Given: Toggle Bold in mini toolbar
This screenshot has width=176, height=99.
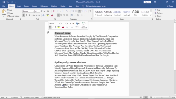Looking at the screenshot, I should coord(50,27).
